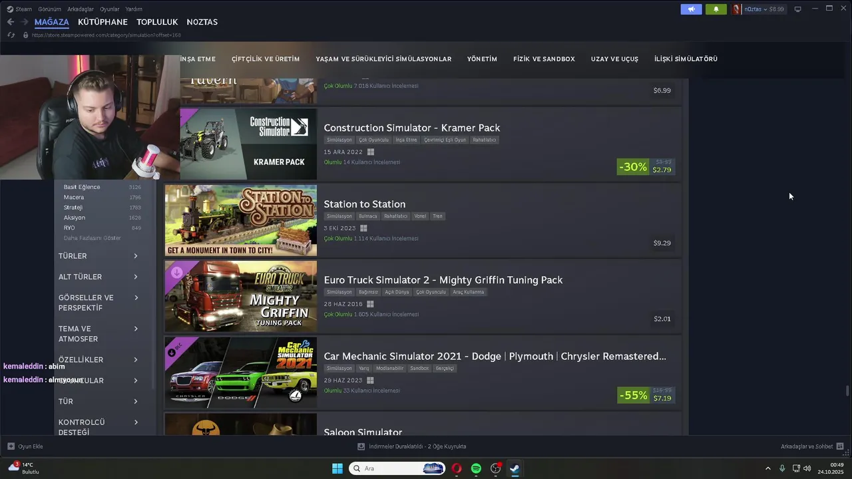Open Euro Truck Simulator 2 Mighty Griffin title
The width and height of the screenshot is (852, 479).
pyautogui.click(x=443, y=280)
